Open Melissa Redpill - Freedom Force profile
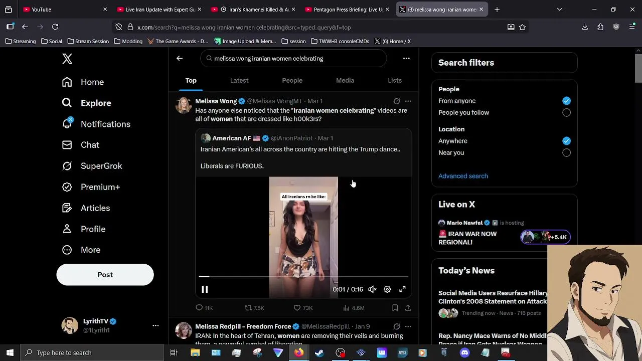Screen dimensions: 642x361 click(243, 326)
